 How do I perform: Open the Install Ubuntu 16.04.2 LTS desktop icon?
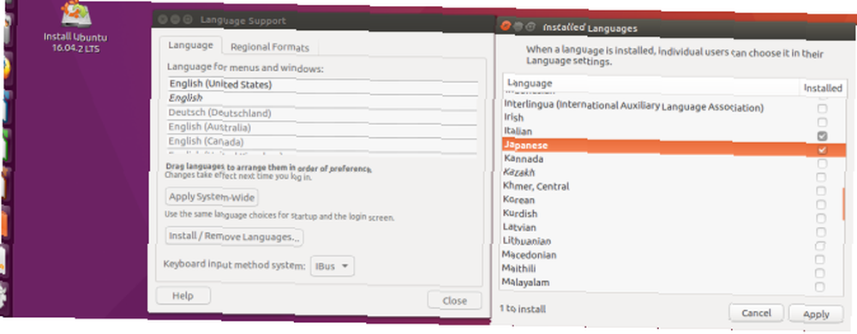tap(76, 27)
